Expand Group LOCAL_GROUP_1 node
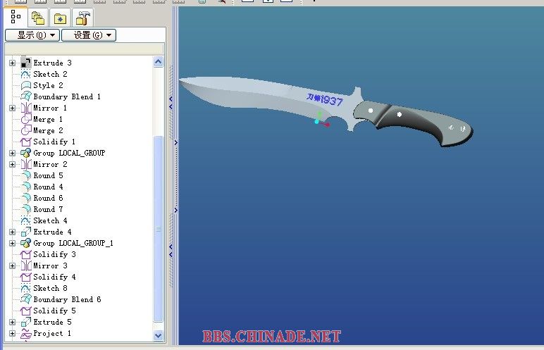This screenshot has height=350, width=544. pyautogui.click(x=13, y=243)
